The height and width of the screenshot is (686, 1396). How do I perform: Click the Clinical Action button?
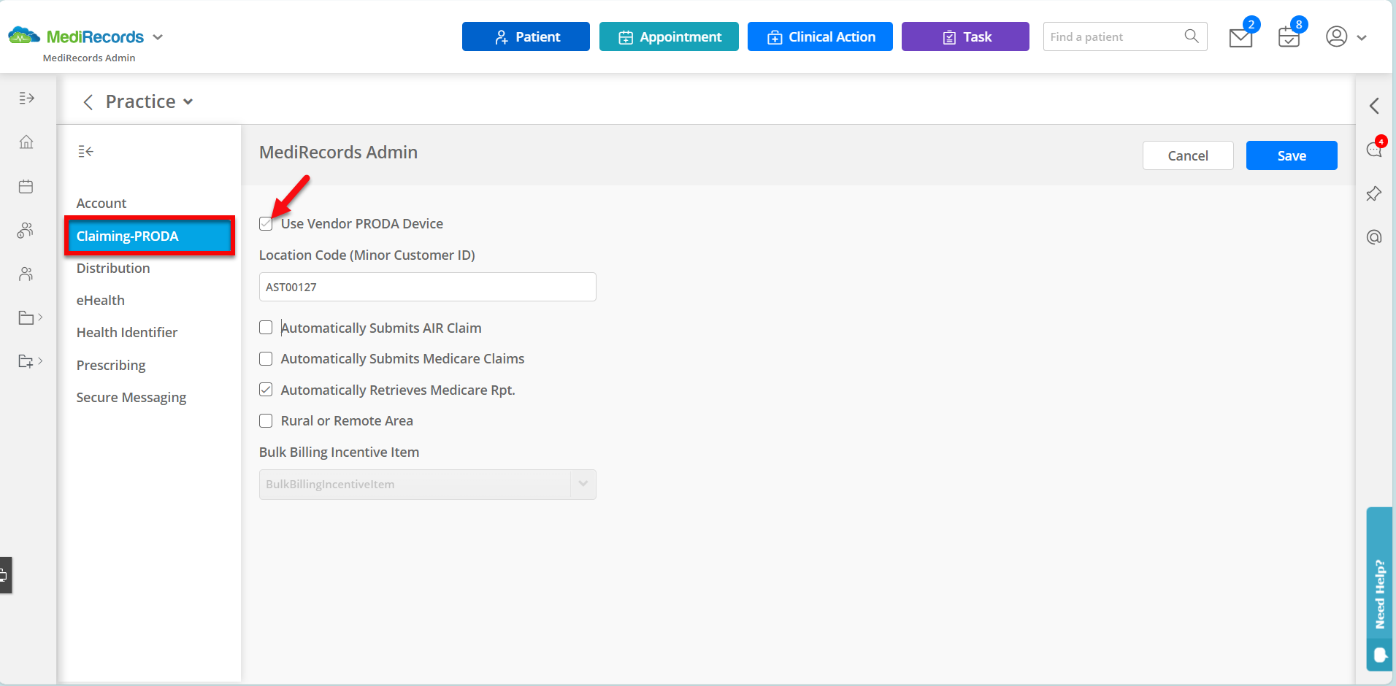(820, 36)
